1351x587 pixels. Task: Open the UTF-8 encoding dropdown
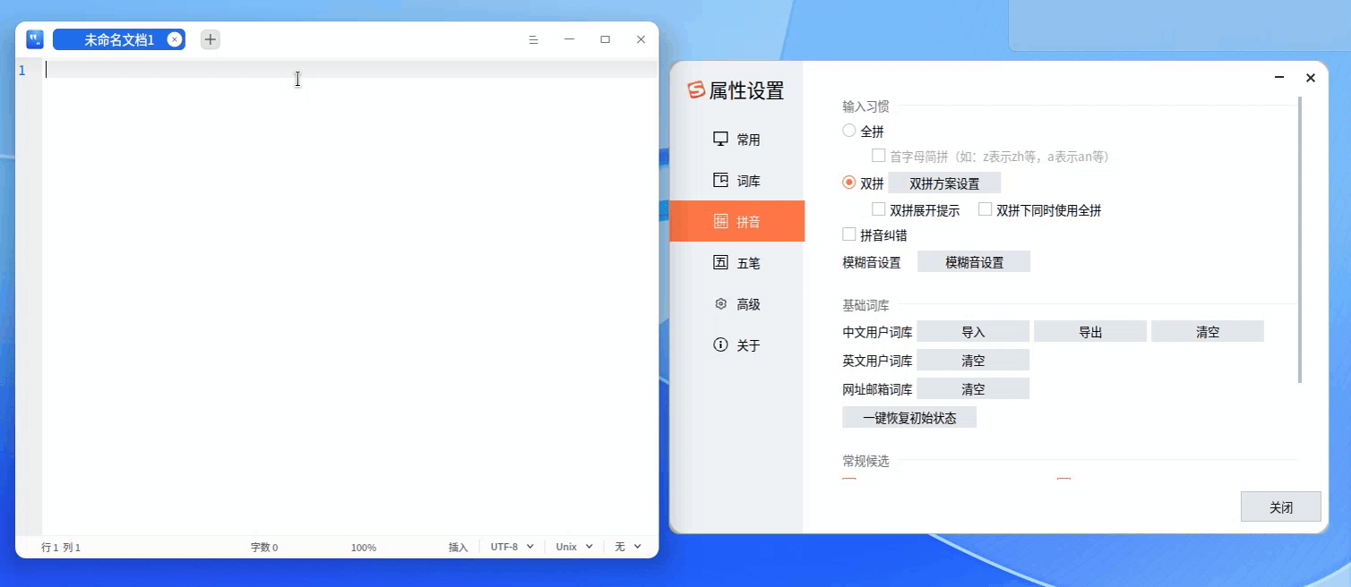pos(512,547)
